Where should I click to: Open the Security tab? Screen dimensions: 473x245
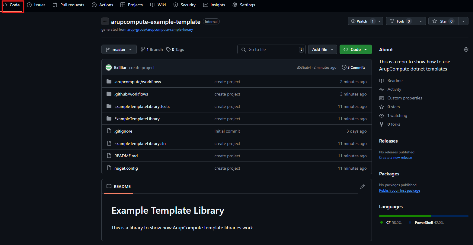coord(184,5)
